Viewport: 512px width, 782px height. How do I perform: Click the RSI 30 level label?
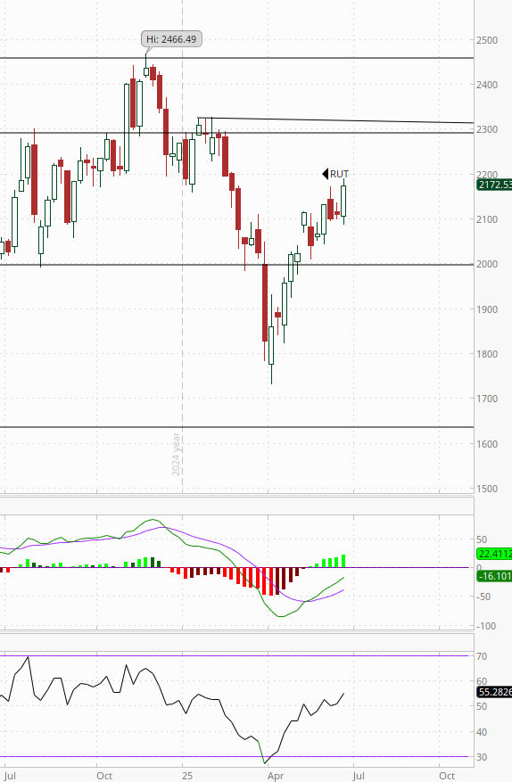(x=482, y=757)
